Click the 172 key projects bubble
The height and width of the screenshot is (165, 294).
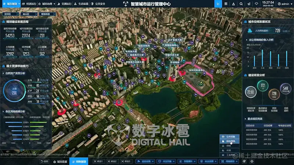(263, 86)
